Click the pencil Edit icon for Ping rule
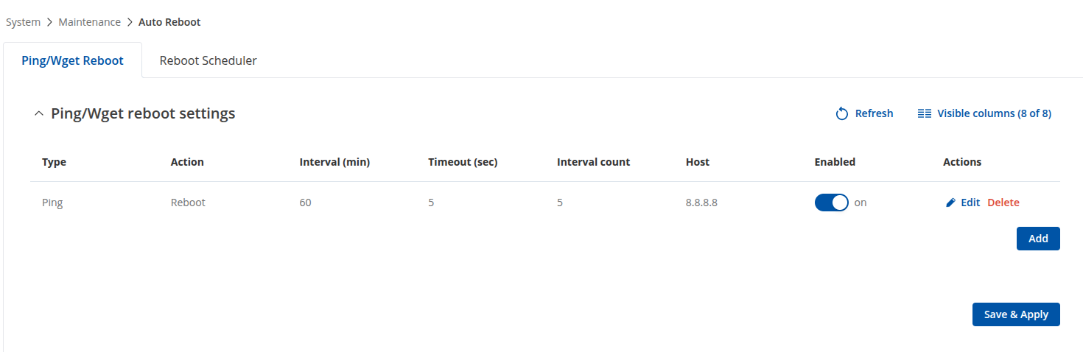 click(950, 203)
